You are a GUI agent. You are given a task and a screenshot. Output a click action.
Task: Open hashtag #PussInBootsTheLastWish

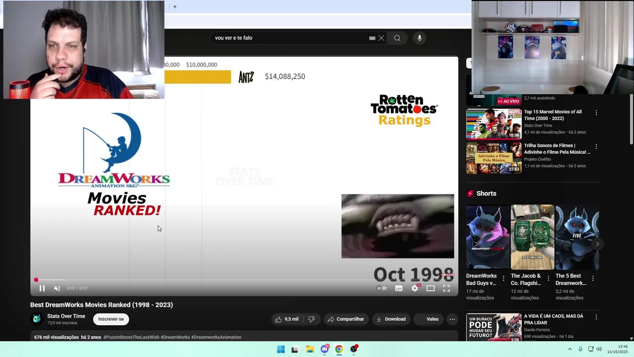[131, 337]
